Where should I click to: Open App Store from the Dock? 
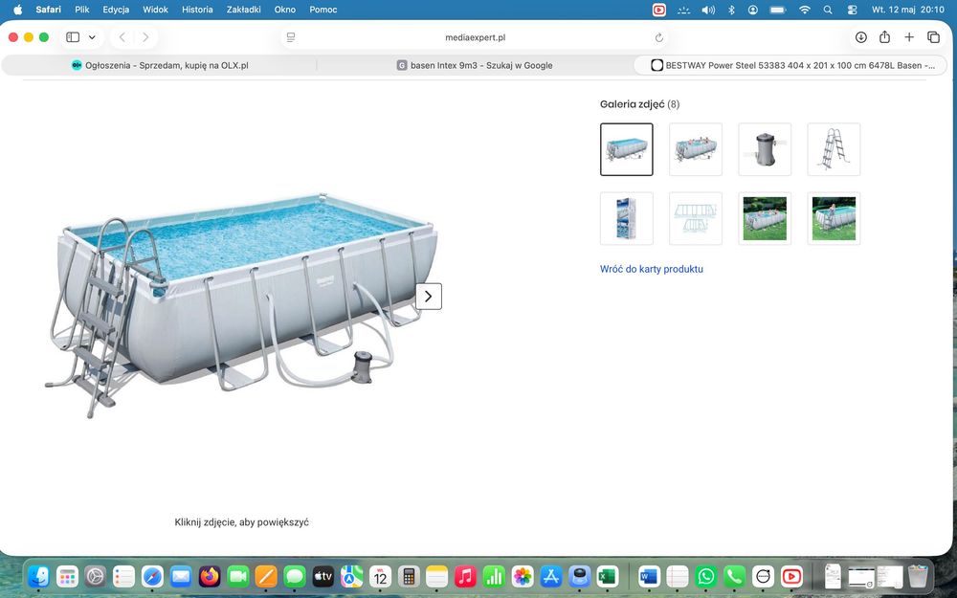coord(550,576)
